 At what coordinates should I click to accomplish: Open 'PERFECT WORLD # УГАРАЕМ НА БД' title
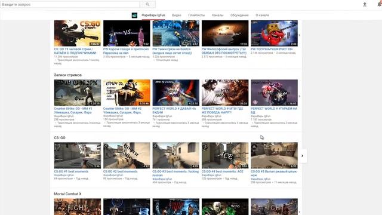[x=274, y=110]
